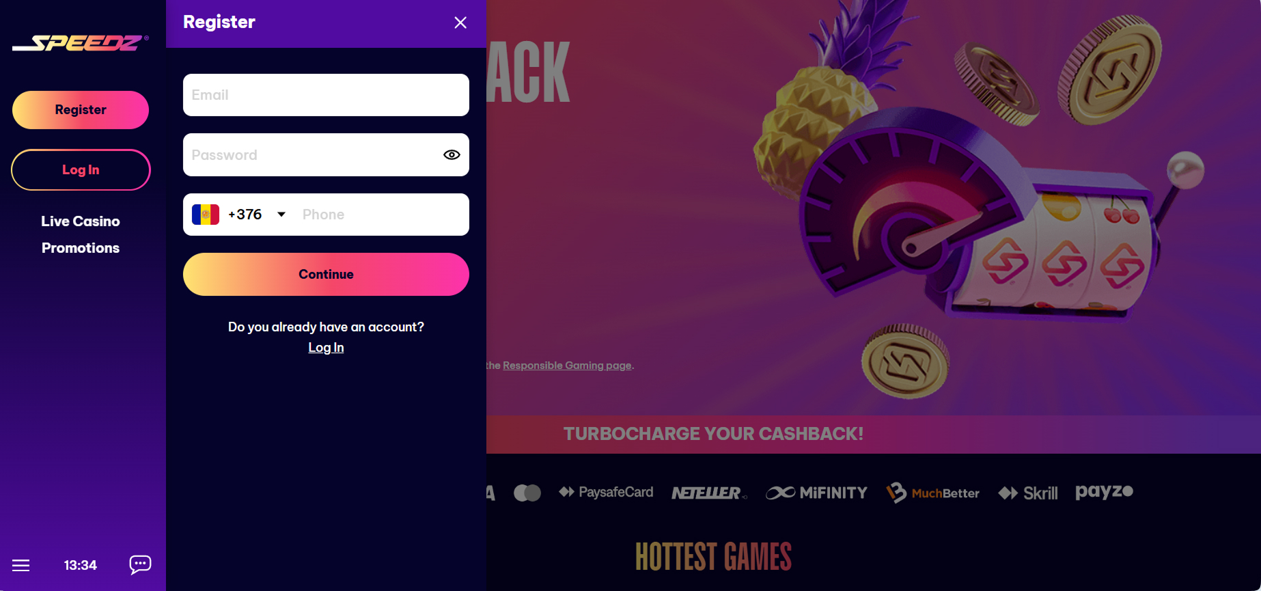Click the sidebar Log In button
Viewport: 1261px width, 591px height.
click(x=81, y=170)
